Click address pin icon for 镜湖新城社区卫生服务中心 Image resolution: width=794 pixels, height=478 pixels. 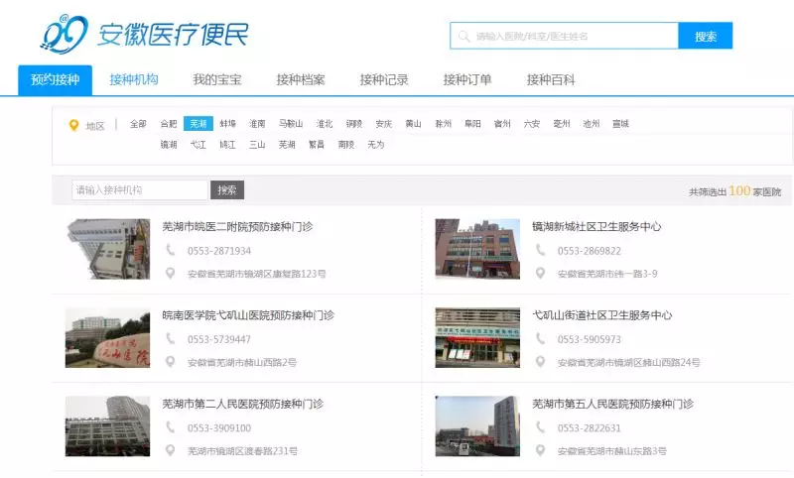pos(540,274)
